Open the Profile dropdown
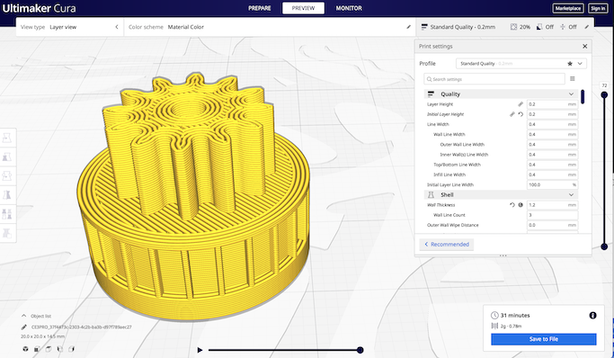The width and height of the screenshot is (614, 358). (x=521, y=64)
